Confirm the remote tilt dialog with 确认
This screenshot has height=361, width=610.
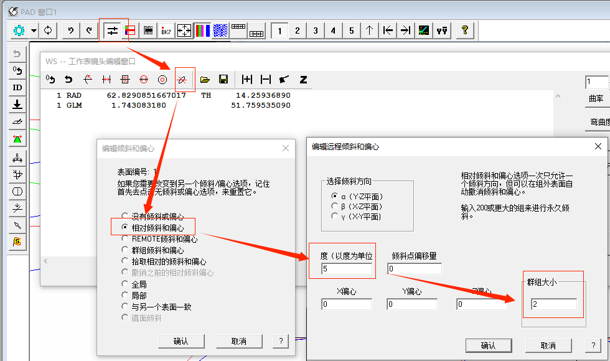tap(489, 345)
